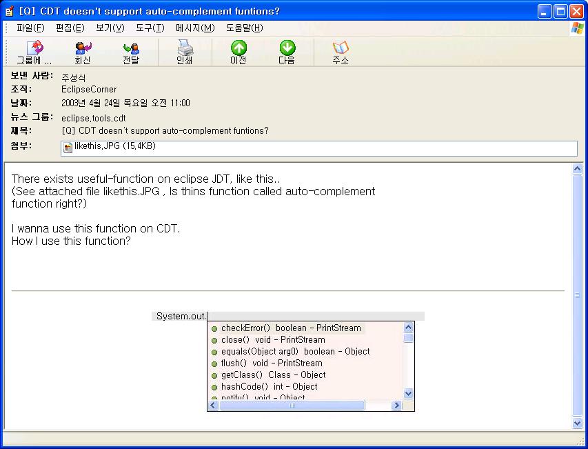The image size is (588, 449).
Task: Minimize the message window
Action: [545, 11]
